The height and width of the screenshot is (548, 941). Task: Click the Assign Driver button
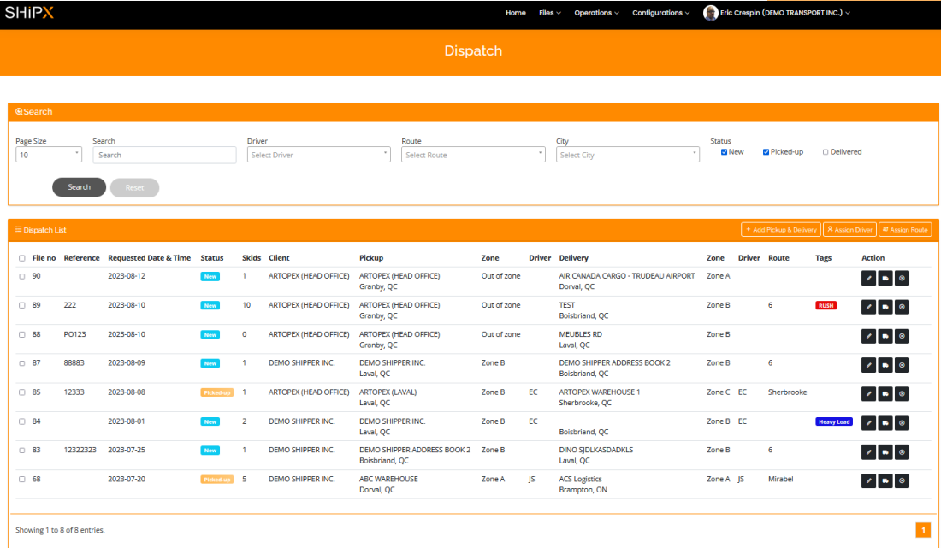pos(849,230)
